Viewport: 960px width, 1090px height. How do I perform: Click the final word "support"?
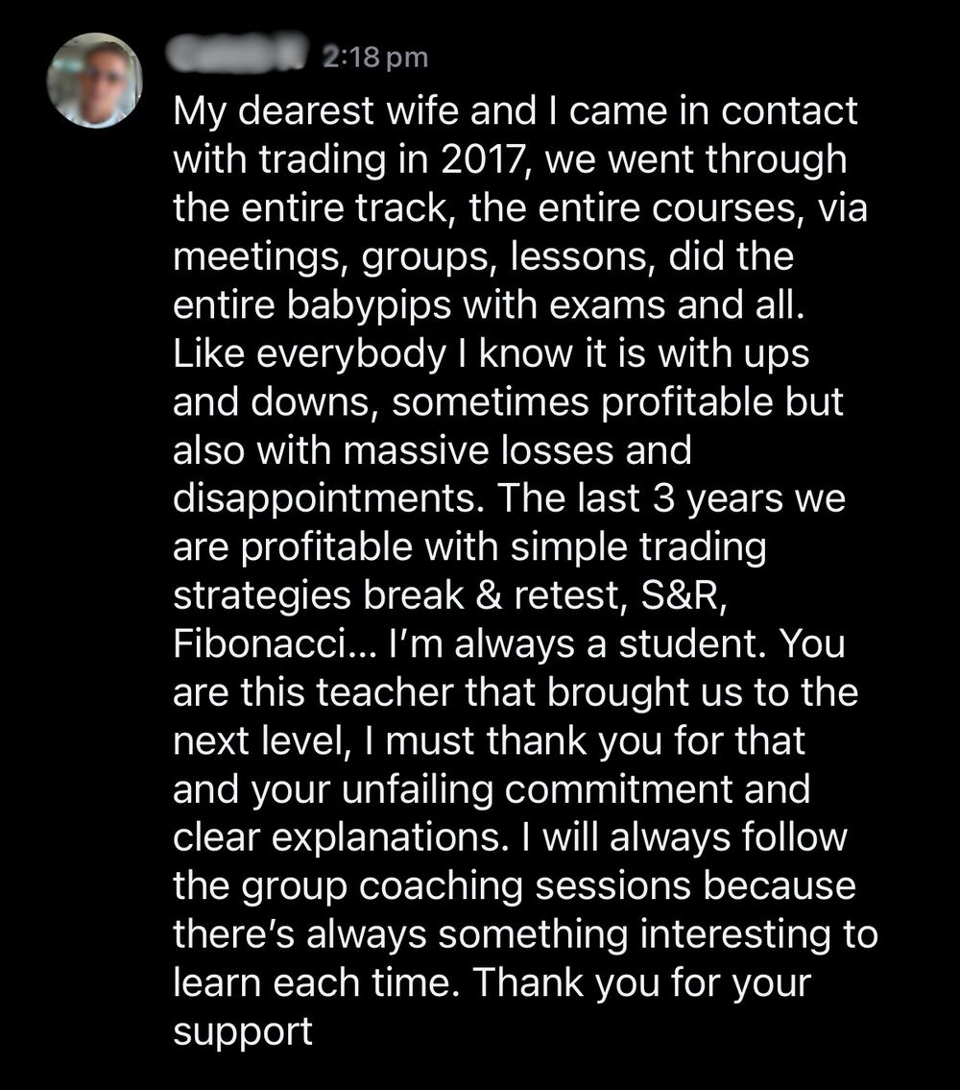click(243, 1032)
